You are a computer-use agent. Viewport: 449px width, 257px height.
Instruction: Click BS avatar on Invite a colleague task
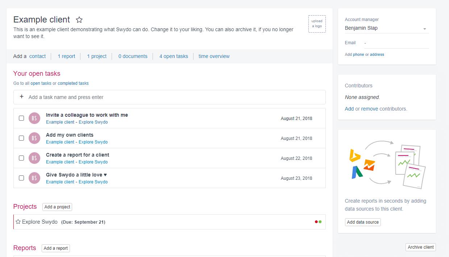tap(34, 118)
